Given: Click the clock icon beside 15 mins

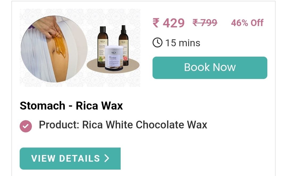Looking at the screenshot, I should click(157, 43).
